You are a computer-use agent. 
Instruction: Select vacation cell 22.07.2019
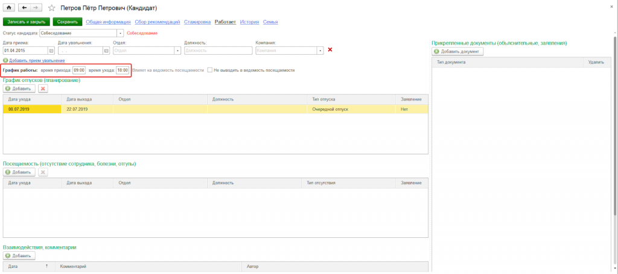coord(87,109)
